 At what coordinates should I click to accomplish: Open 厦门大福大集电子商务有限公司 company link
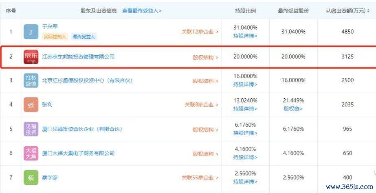click(x=78, y=153)
